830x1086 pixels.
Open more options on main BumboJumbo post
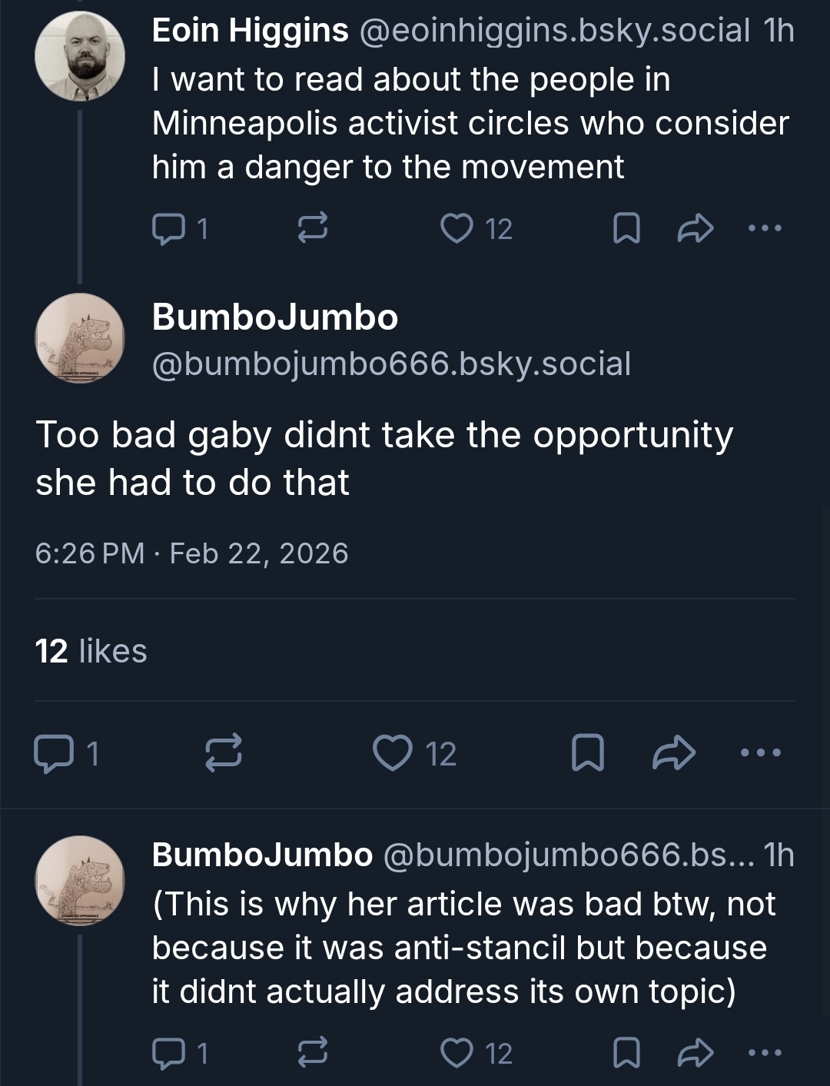(x=761, y=753)
